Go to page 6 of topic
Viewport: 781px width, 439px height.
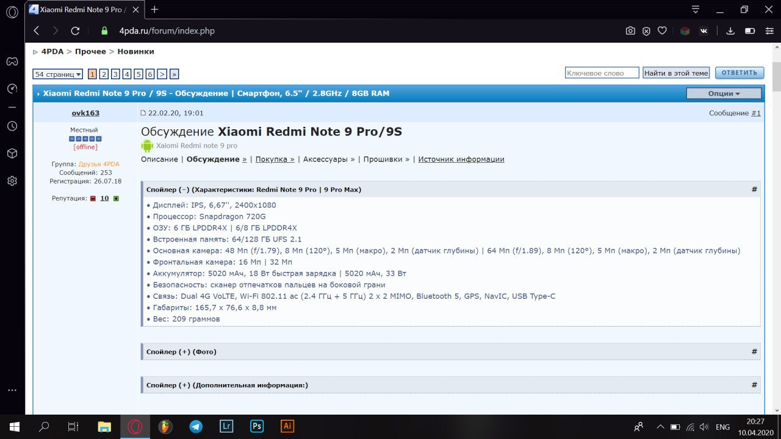point(150,74)
